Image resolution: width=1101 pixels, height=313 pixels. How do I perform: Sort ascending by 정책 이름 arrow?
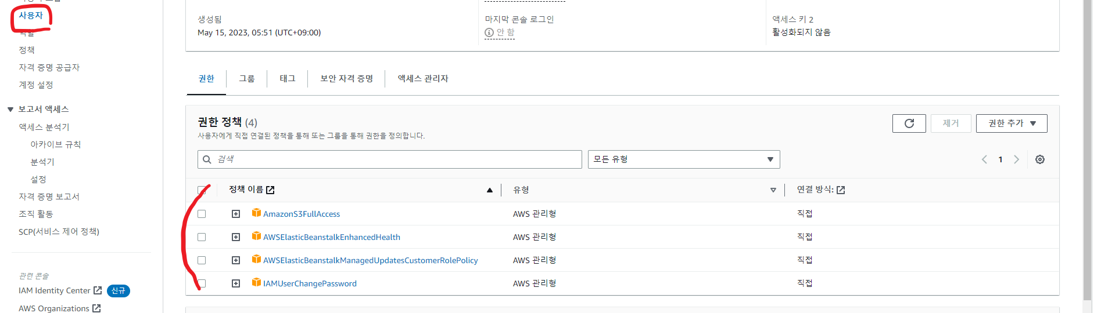(490, 190)
